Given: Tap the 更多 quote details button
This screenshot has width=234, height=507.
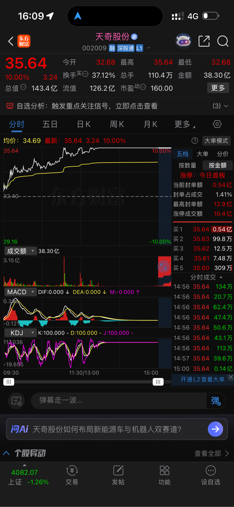Looking at the screenshot, I should click(218, 88).
